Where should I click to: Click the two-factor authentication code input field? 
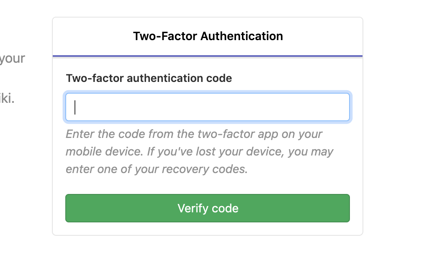(x=207, y=107)
